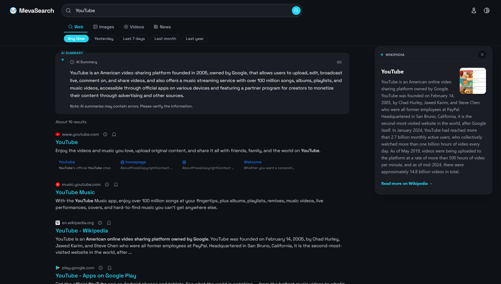This screenshot has width=501, height=284.
Task: Click Read more on Wikipedia link
Action: tap(407, 184)
